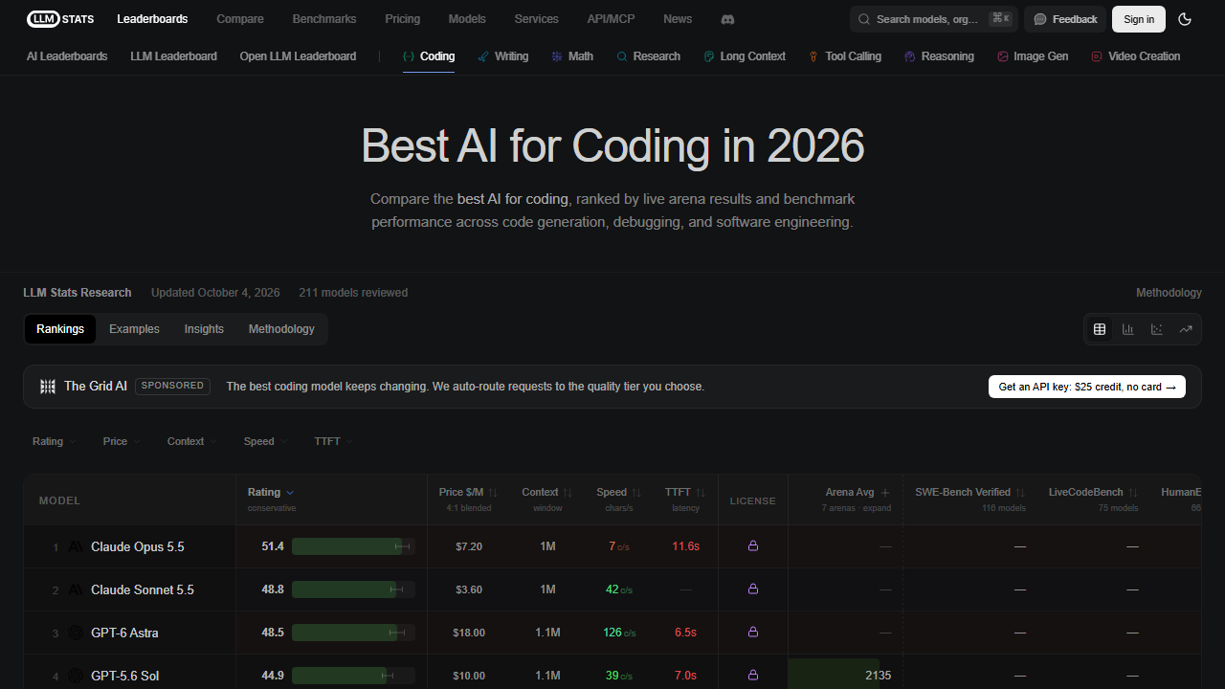Click the license lock icon for Claude Opus 5.5
1225x689 pixels.
coord(753,546)
